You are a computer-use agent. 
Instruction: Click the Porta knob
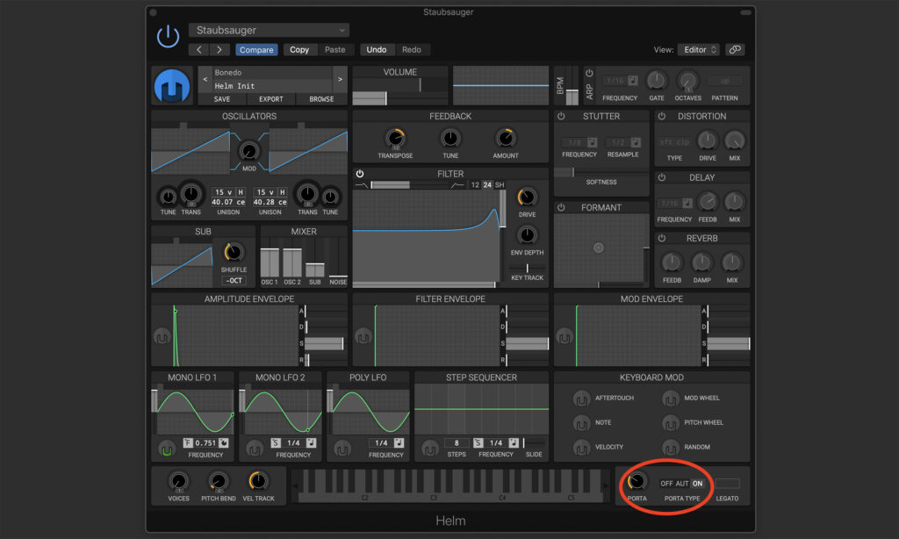[636, 481]
